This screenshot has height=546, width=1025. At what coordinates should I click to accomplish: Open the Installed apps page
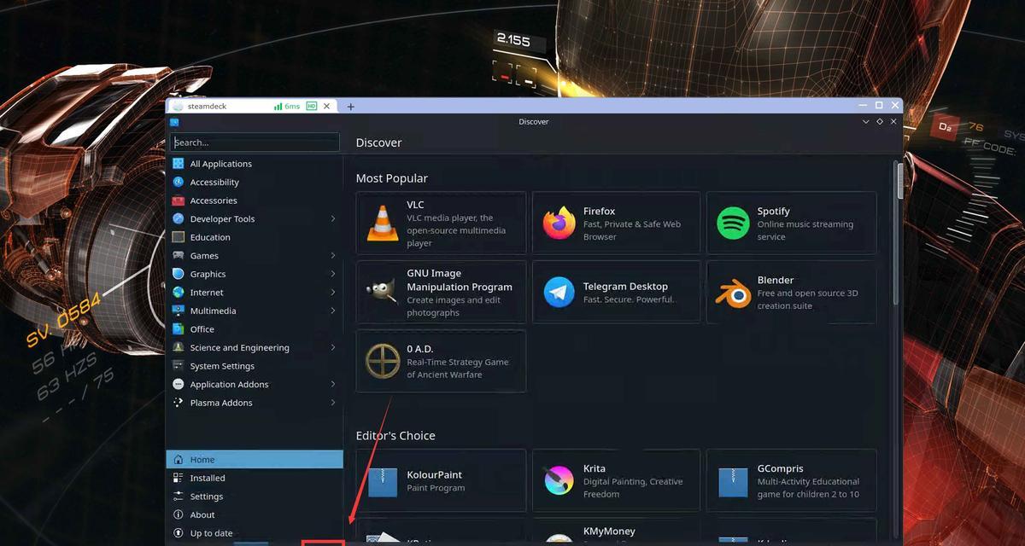coord(255,478)
